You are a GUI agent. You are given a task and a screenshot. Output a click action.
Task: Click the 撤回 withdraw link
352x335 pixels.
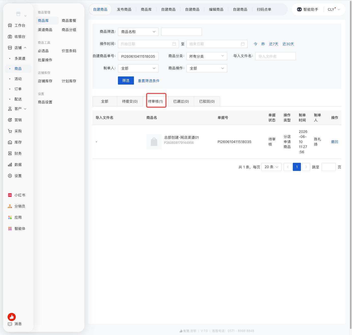point(334,142)
